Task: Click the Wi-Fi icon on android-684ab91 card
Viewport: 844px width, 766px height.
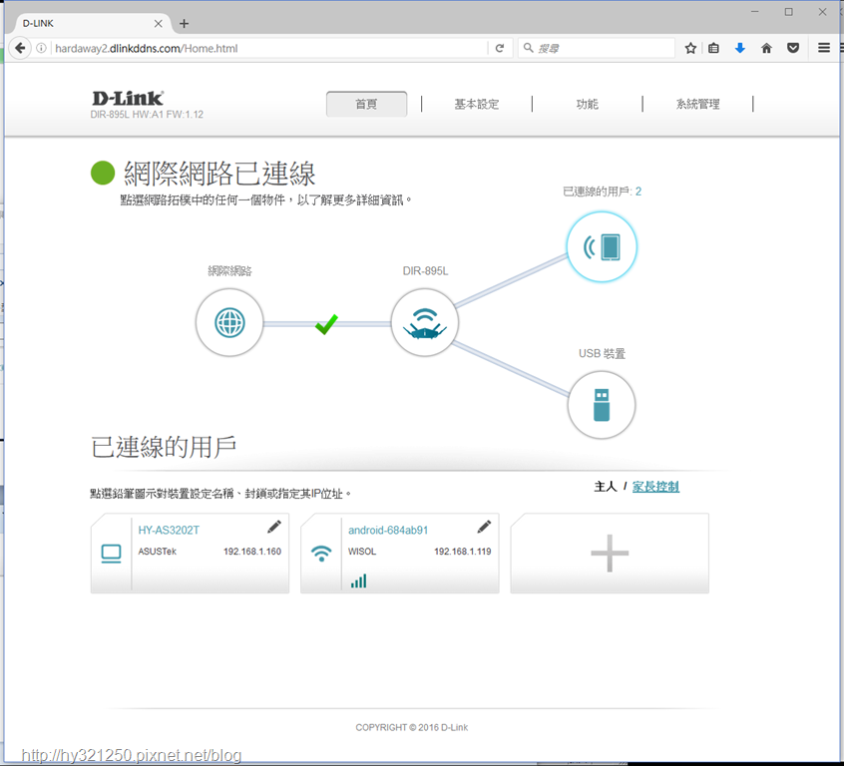Action: pyautogui.click(x=321, y=554)
